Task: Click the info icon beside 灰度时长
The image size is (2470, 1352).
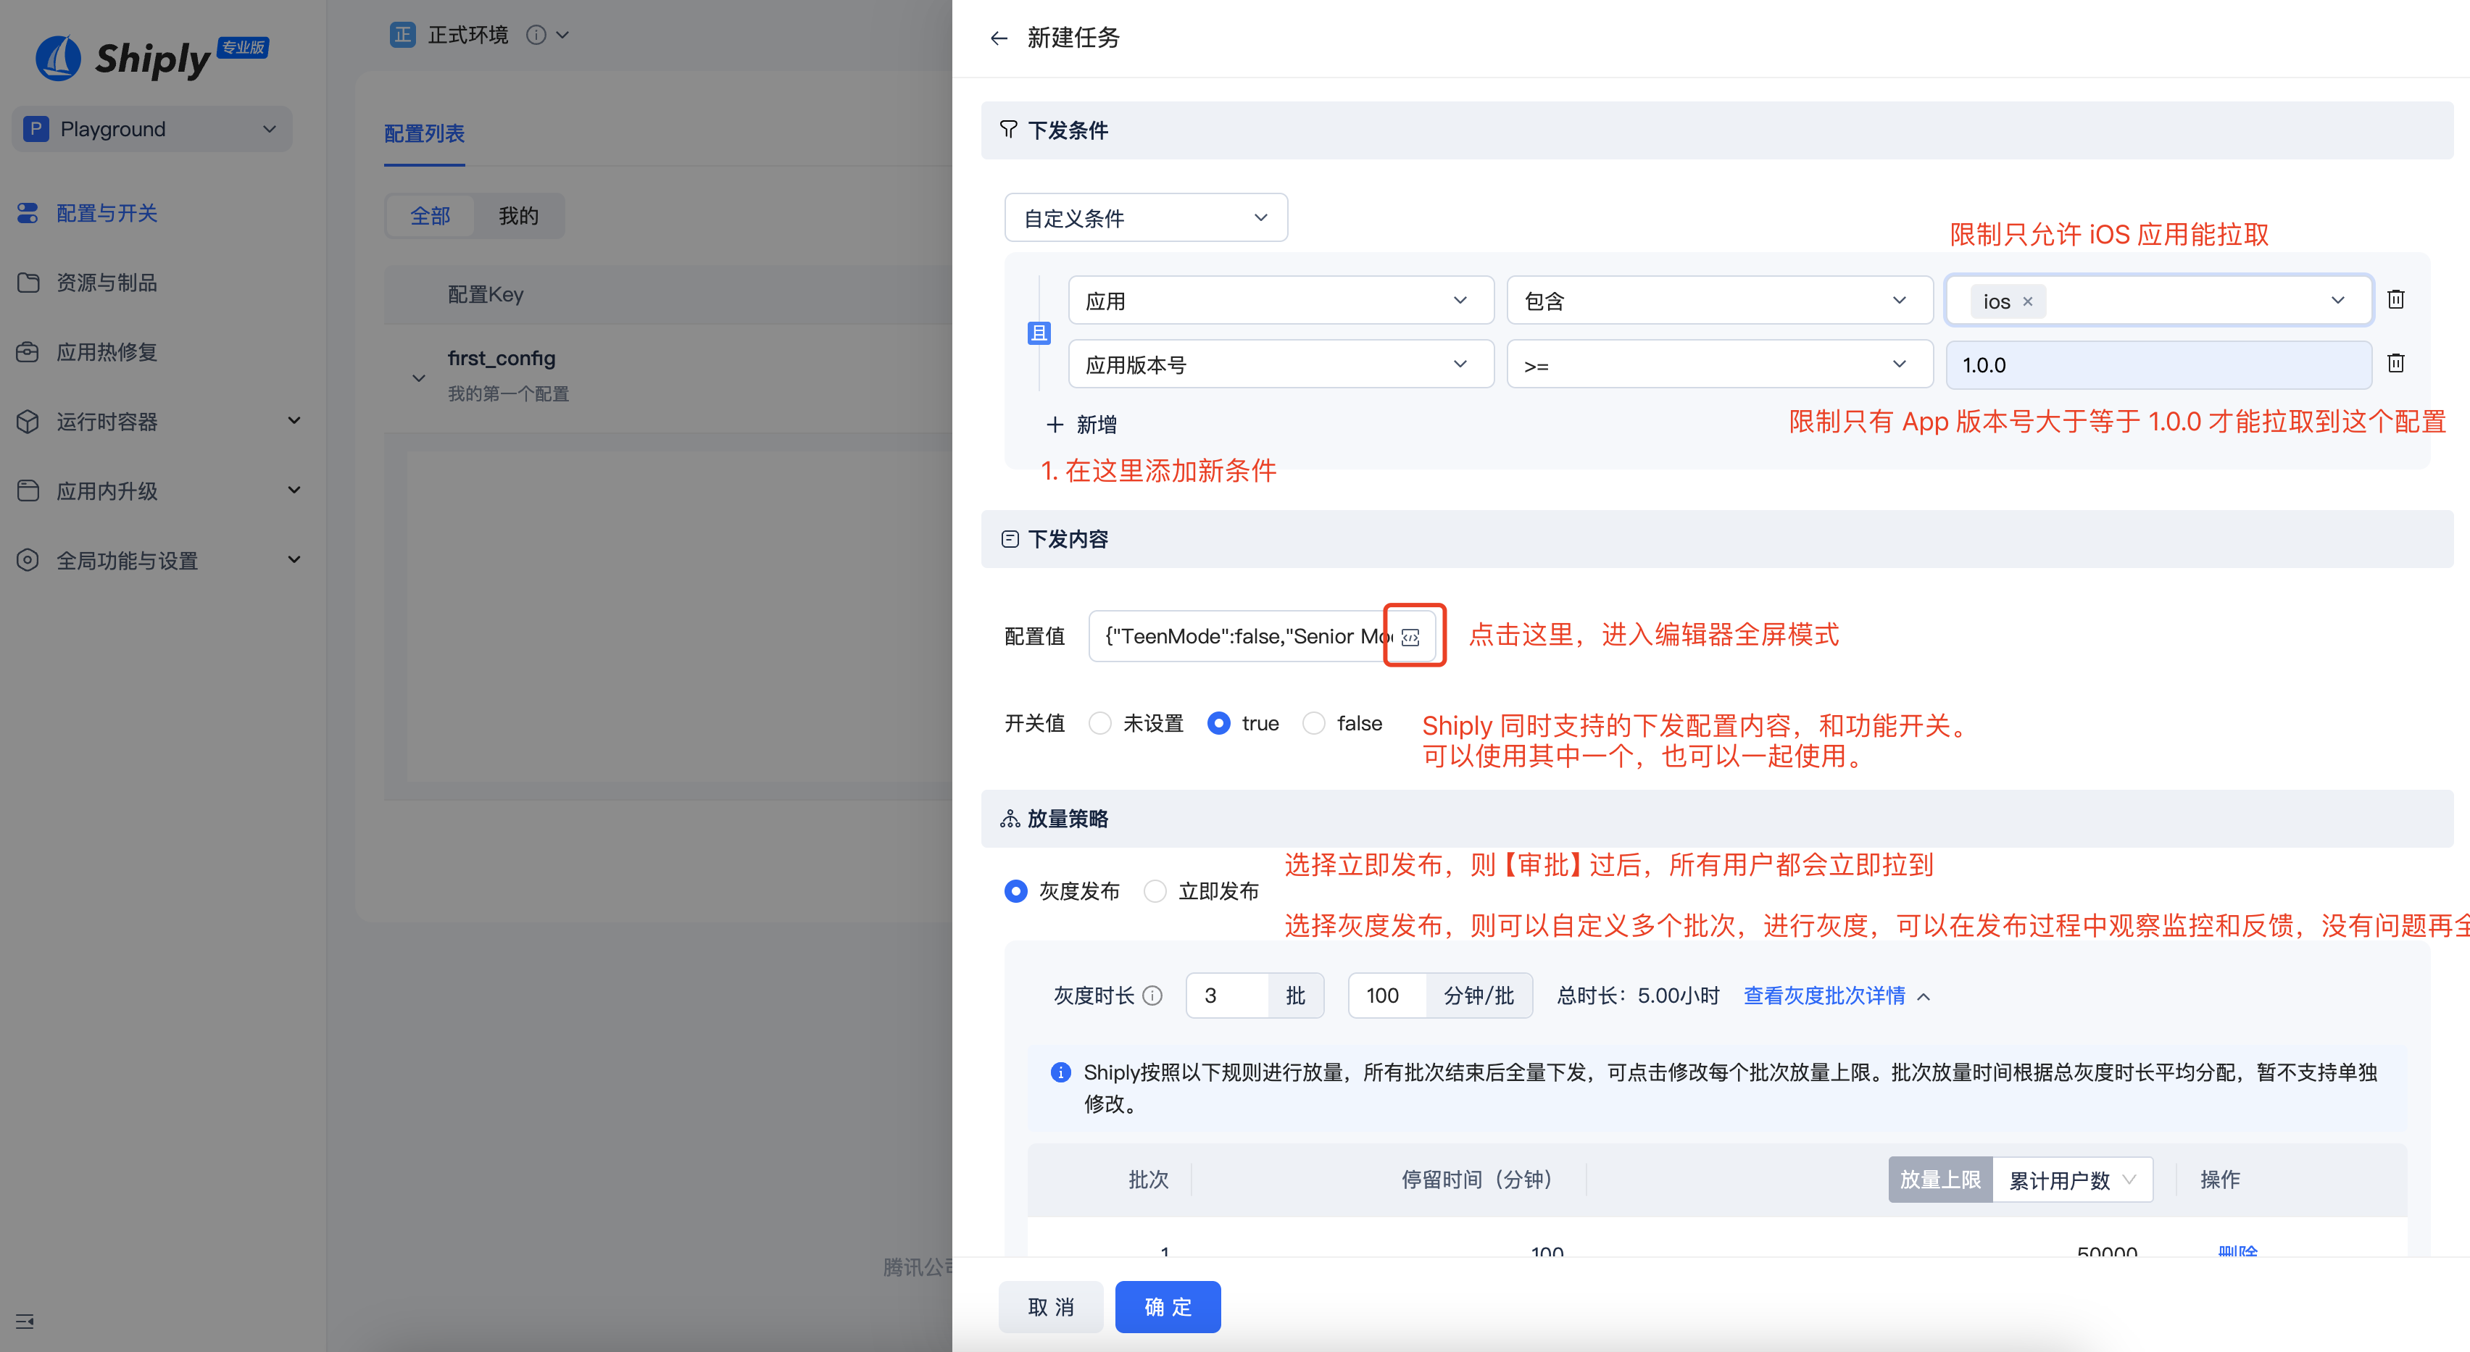Action: [x=1154, y=996]
